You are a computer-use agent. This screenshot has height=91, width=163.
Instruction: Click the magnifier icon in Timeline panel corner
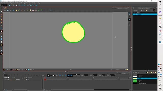pos(4,73)
